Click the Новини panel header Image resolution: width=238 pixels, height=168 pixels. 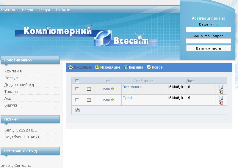click(30, 119)
